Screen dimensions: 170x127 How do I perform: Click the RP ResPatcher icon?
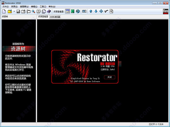pyautogui.click(x=39, y=11)
